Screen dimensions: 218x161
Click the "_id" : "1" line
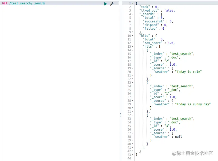(x=161, y=93)
